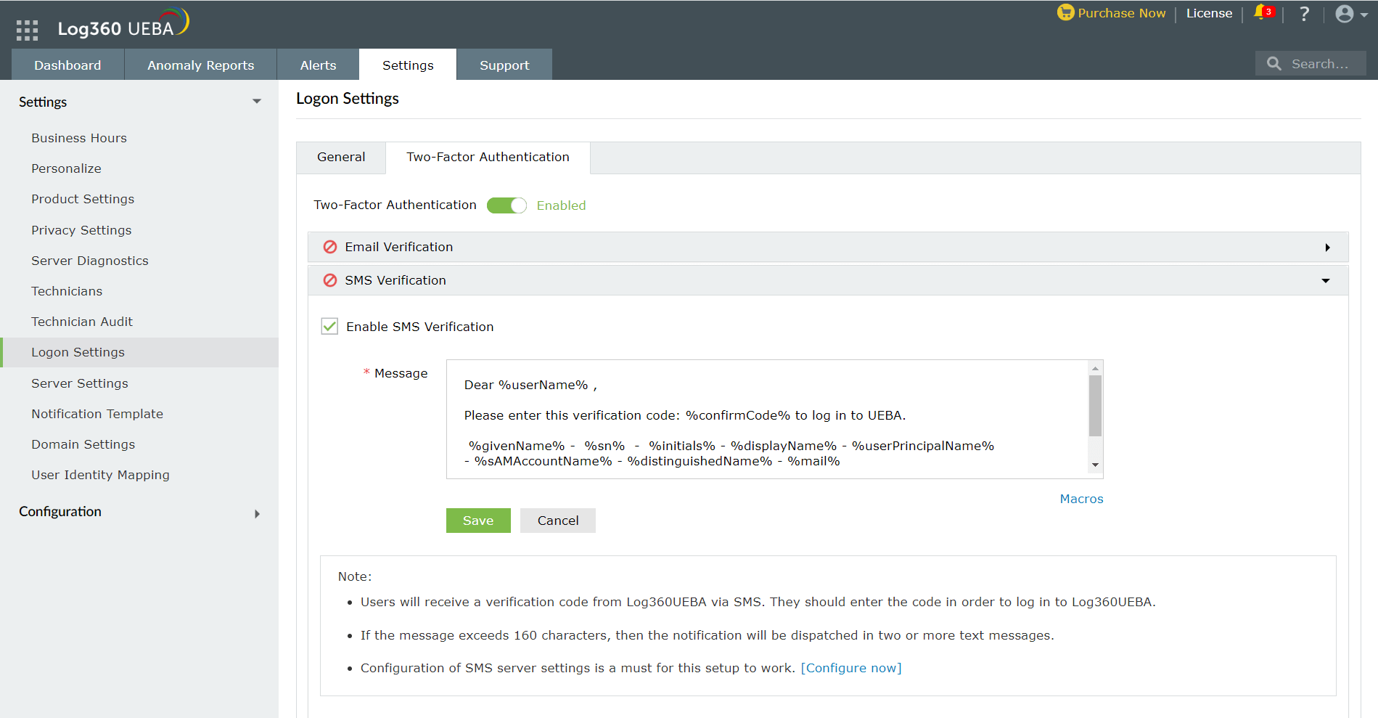The width and height of the screenshot is (1378, 718).
Task: Collapse the SMS Verification panel arrow
Action: 1326,281
